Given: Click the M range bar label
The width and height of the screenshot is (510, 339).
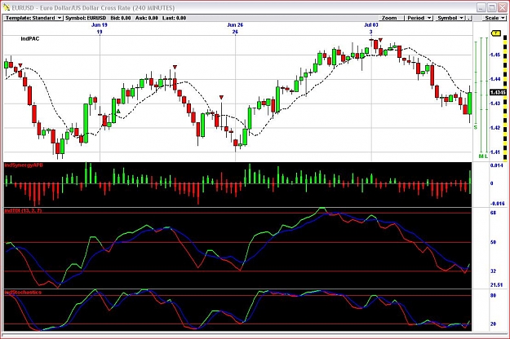Looking at the screenshot, I should [481, 156].
